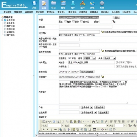Collapse the left sidebar with the arrow handle
Image resolution: width=137 pixels, height=137 pixels.
(x=34, y=75)
